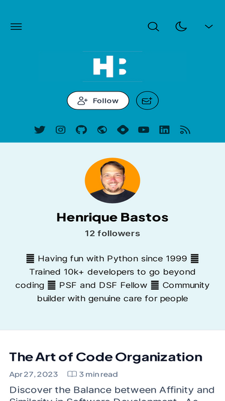The height and width of the screenshot is (401, 225).
Task: Open the hamburger navigation menu
Action: 16,26
